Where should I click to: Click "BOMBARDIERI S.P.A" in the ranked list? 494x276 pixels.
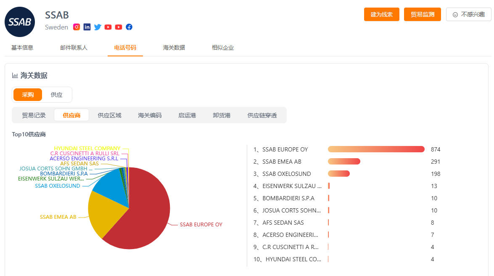[288, 198]
